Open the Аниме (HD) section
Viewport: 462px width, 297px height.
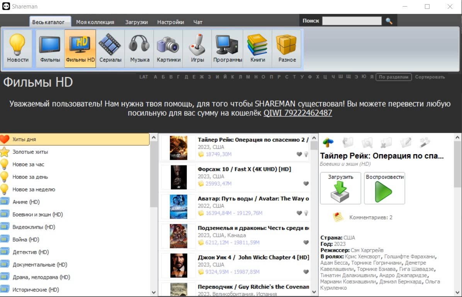tap(75, 202)
